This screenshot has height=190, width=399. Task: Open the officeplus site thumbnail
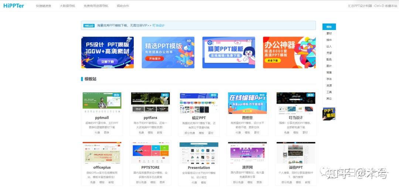[102, 153]
